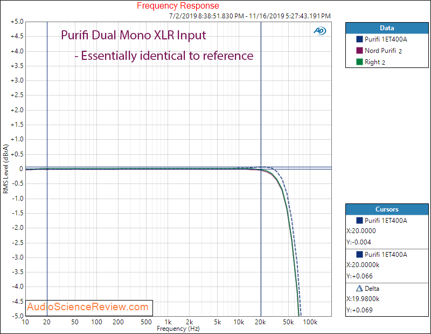Select the 'Purifi Dual Mono XLR Input' annotation
This screenshot has height=334, width=431.
point(133,35)
